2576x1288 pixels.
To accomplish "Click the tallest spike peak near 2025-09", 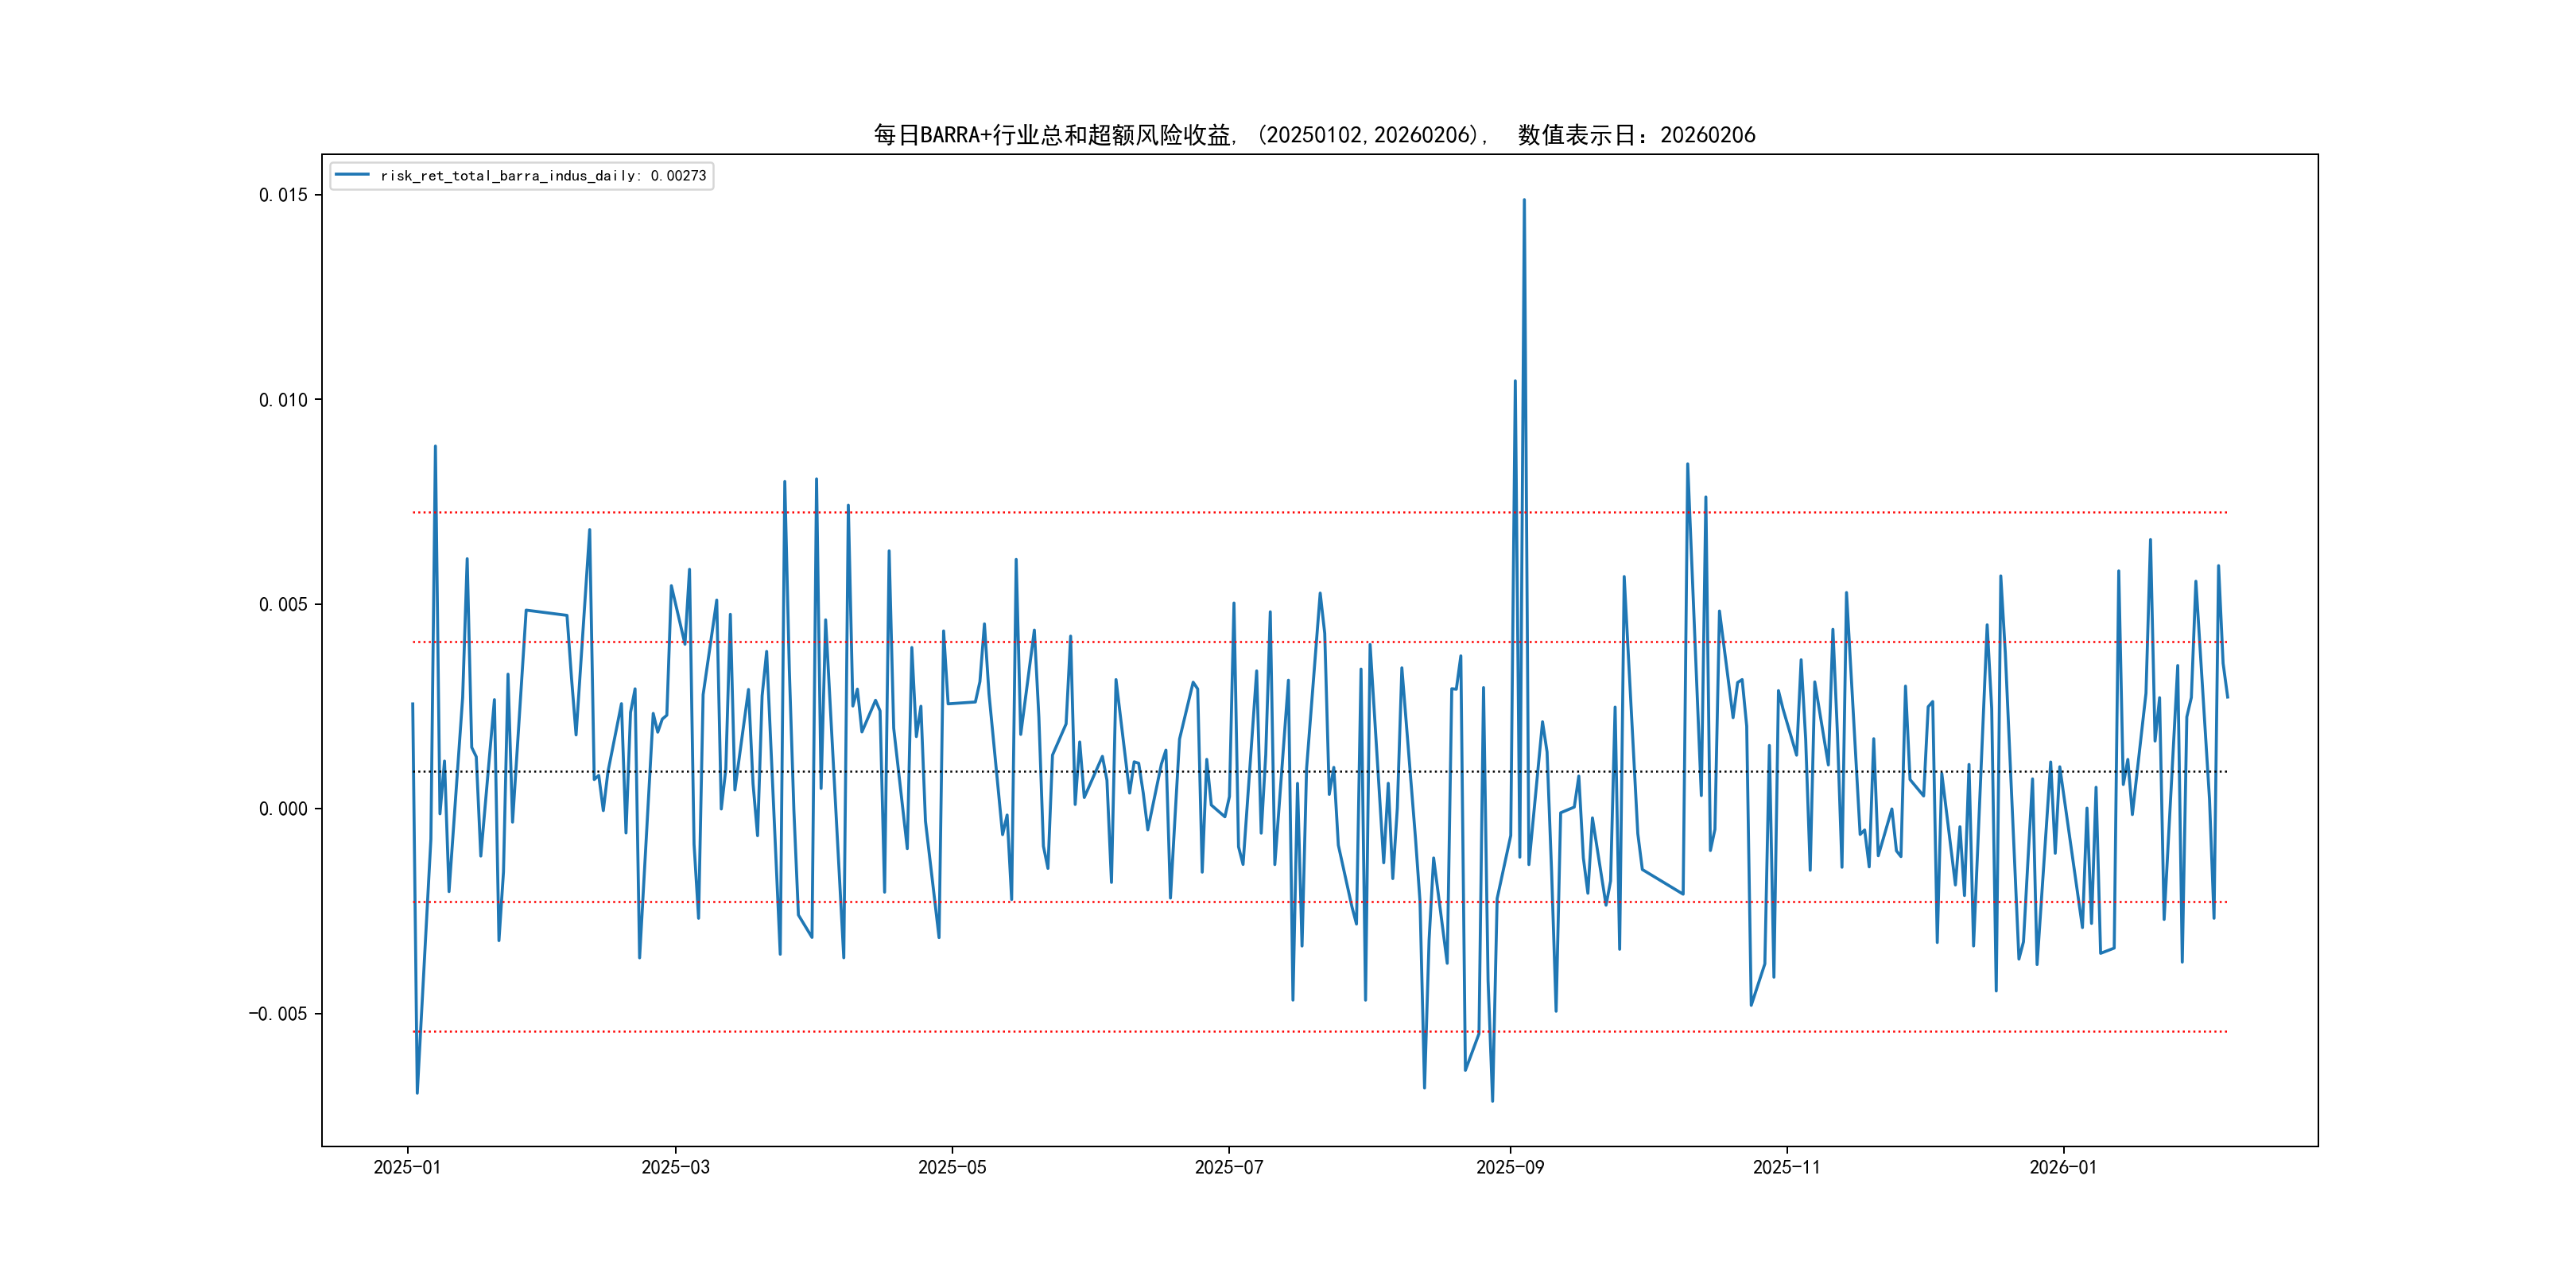I will [1524, 200].
